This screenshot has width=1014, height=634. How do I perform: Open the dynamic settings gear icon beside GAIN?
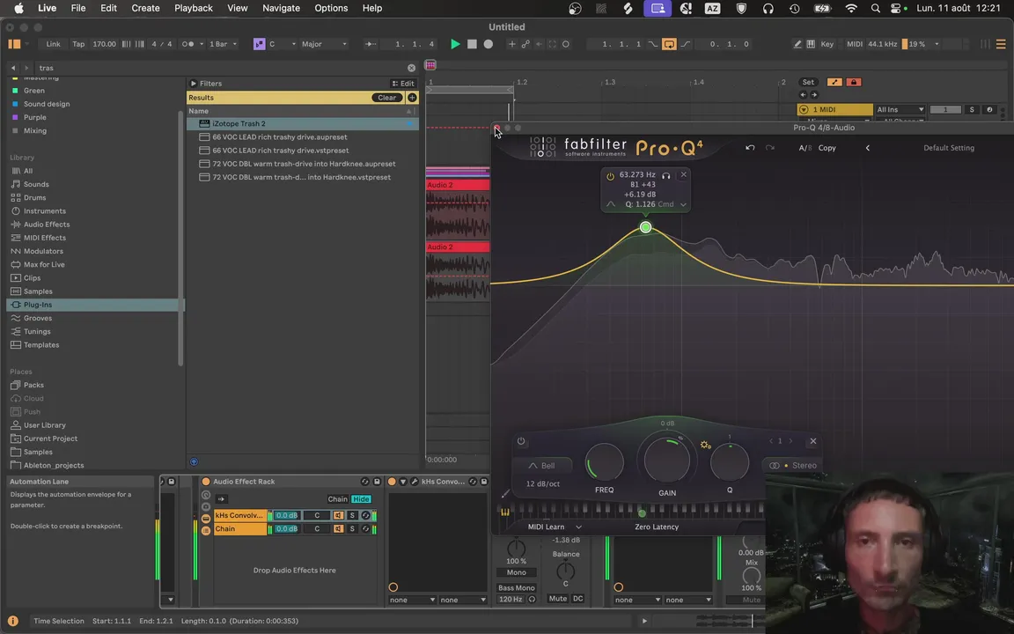[706, 445]
